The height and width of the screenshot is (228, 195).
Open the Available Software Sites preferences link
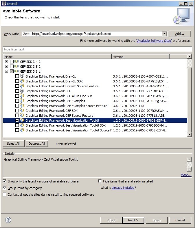pyautogui.click(x=154, y=41)
